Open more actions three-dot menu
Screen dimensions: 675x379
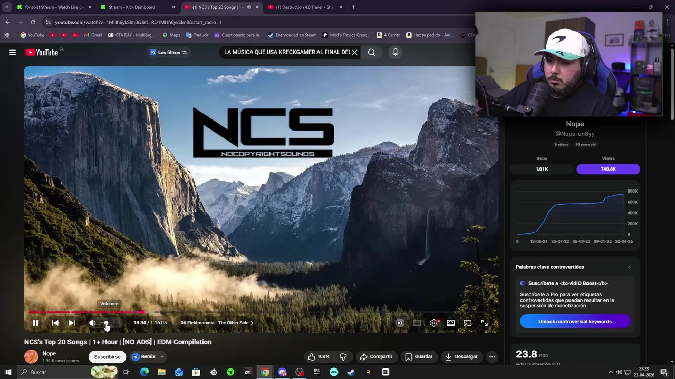492,356
